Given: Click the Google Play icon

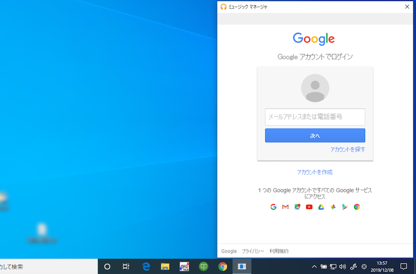Looking at the screenshot, I should click(x=345, y=207).
